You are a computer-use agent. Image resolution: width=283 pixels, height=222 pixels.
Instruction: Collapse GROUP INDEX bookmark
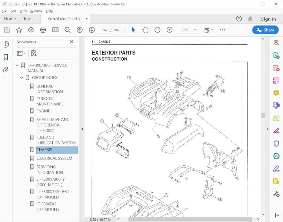coord(22,78)
